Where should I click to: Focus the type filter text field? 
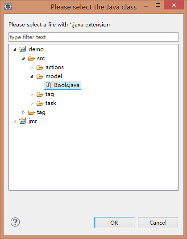tap(93, 37)
